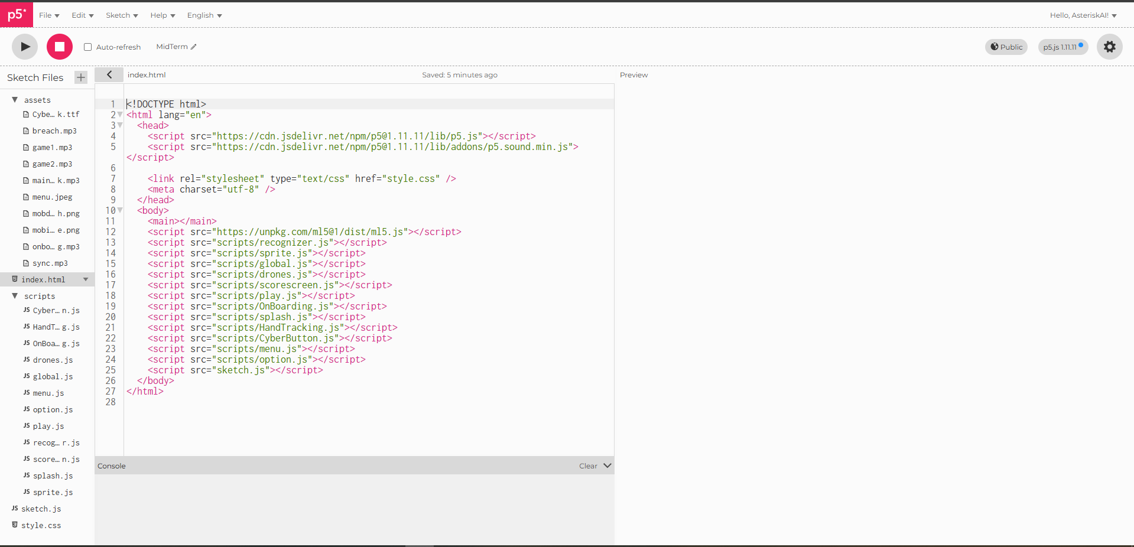Open sketch.js in the file tree
The image size is (1134, 547).
(41, 509)
